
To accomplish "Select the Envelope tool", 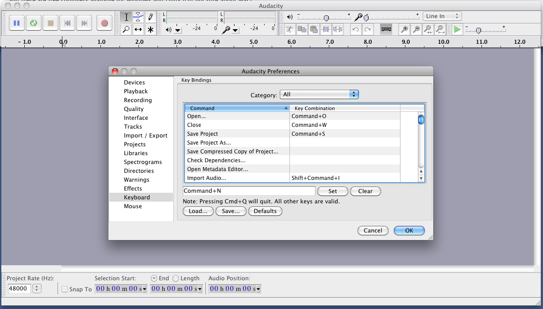I will click(x=138, y=17).
